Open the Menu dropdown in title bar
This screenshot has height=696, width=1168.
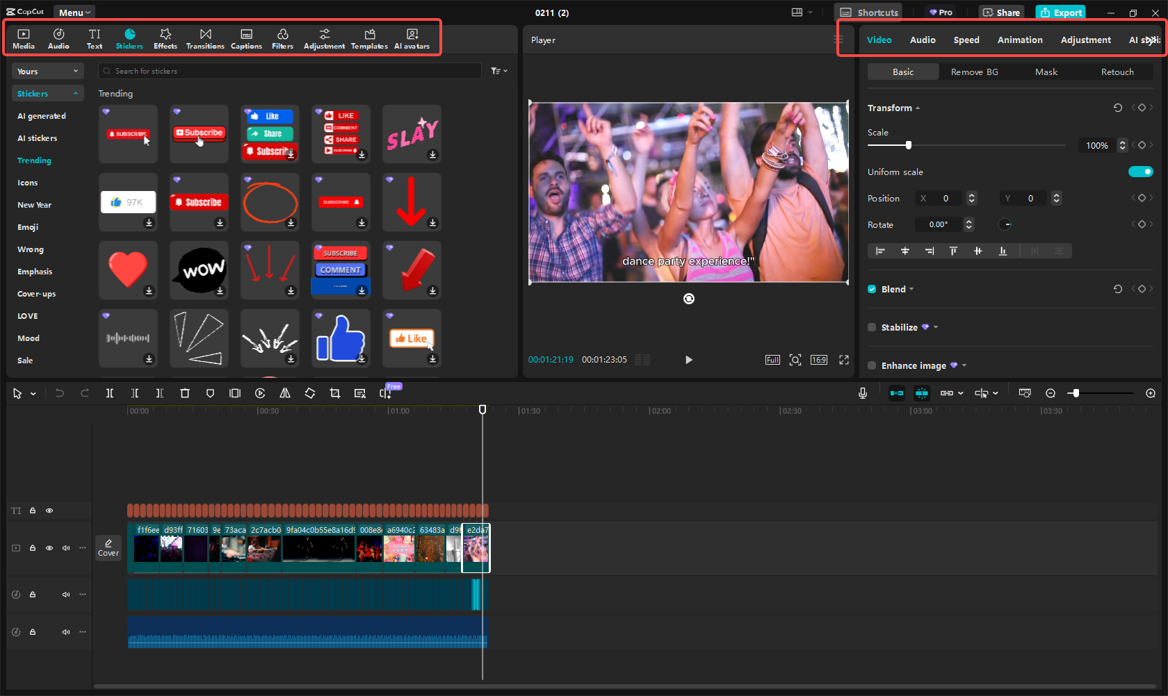point(74,13)
